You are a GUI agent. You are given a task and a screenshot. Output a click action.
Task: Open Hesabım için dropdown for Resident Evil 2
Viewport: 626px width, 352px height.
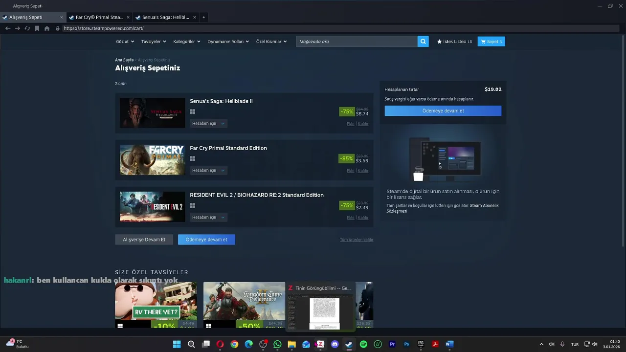pos(208,218)
